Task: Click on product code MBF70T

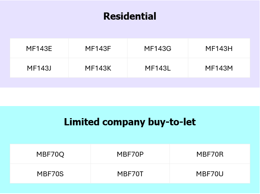Action: [x=130, y=174]
